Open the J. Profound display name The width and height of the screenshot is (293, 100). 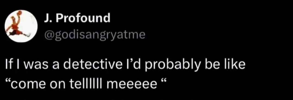coord(77,18)
